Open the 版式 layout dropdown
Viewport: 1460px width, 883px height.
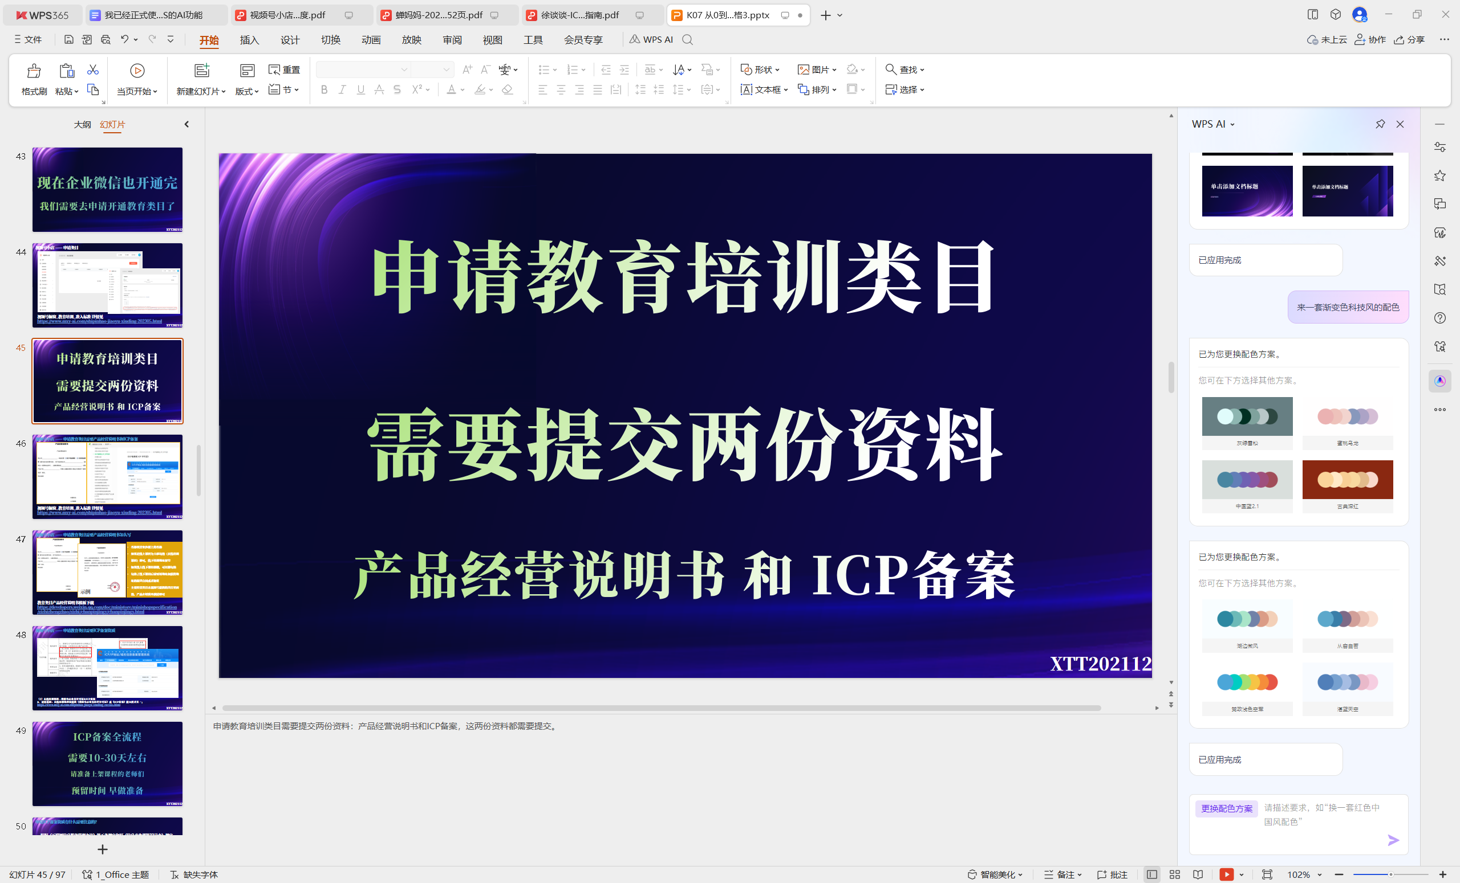[246, 91]
